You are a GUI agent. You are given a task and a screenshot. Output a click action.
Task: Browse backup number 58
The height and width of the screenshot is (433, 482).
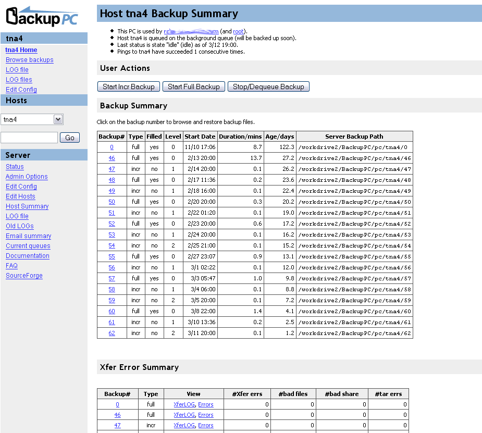click(x=112, y=290)
